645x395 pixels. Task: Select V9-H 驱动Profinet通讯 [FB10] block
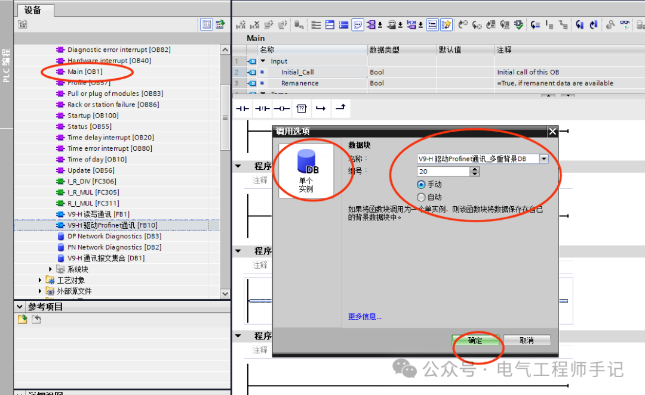(112, 225)
